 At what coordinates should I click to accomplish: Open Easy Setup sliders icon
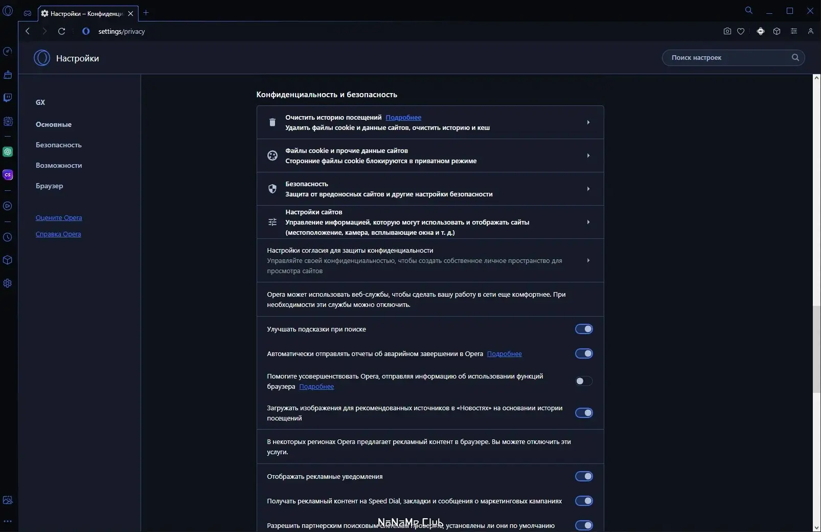click(794, 31)
